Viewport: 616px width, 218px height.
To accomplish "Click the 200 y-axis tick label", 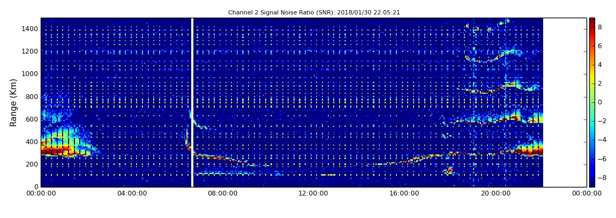I will click(33, 164).
